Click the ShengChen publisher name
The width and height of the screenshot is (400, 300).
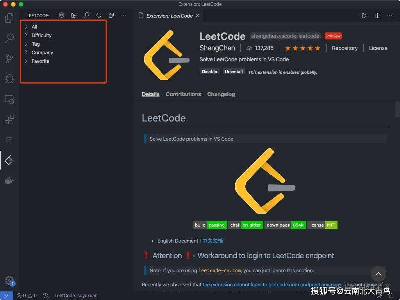click(217, 48)
